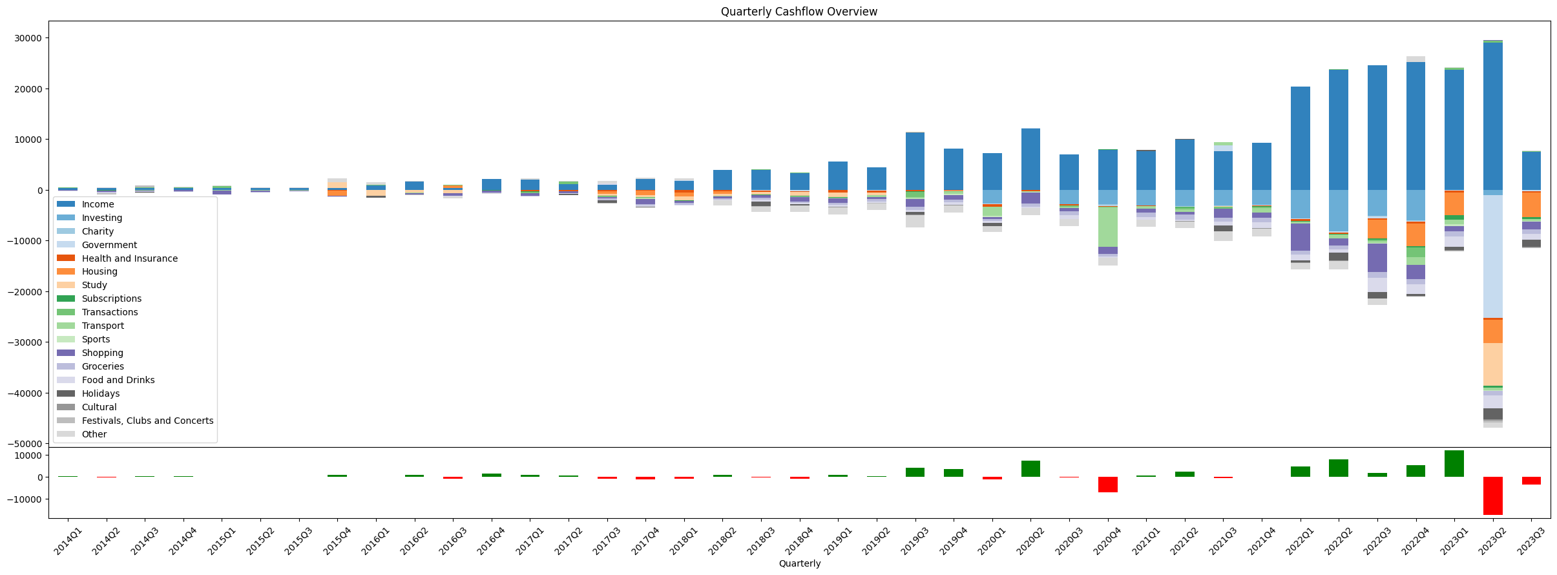The width and height of the screenshot is (1557, 575).
Task: Click the Housing legend color swatch
Action: point(66,272)
